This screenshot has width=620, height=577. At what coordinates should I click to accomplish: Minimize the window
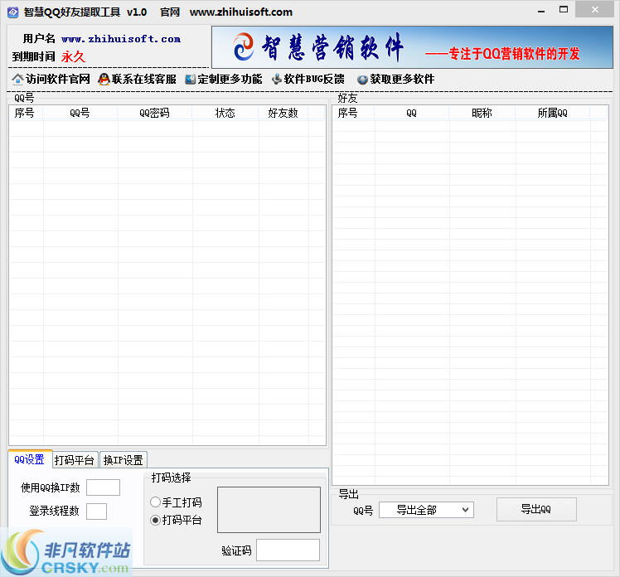pos(541,10)
